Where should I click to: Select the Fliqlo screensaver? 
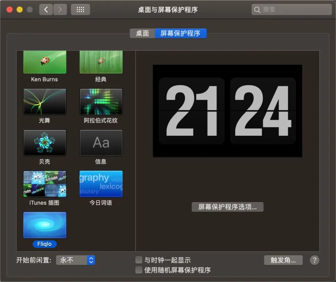[44, 225]
